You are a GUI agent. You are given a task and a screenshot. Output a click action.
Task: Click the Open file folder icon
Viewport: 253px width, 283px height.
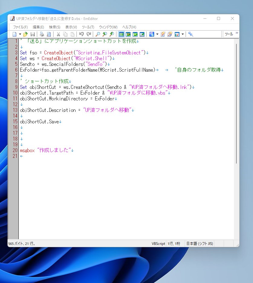25,34
